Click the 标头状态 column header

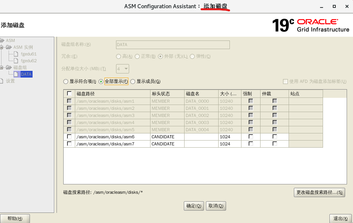(x=167, y=94)
